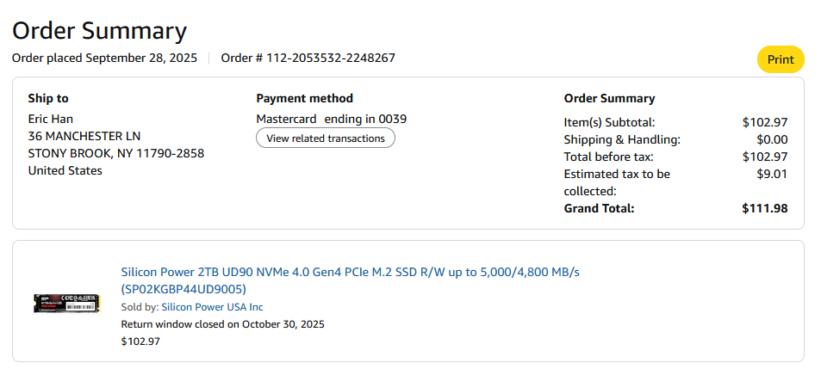The width and height of the screenshot is (821, 375).
Task: Click the Item(s) Subtotal label
Action: coord(609,122)
